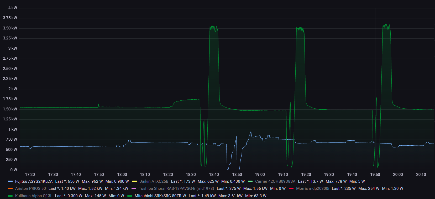This screenshot has width=435, height=199.
Task: Toggle the Fujitsu ASYG24KLCA legend series
Action: (34, 181)
